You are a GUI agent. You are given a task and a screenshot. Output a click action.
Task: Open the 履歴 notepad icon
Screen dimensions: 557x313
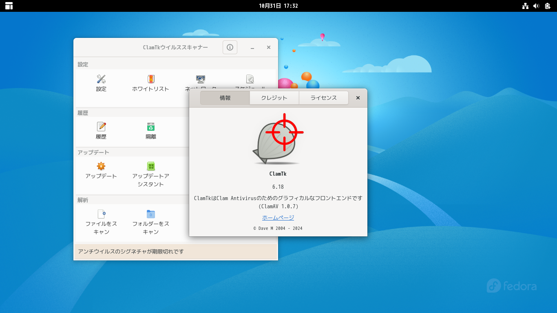pyautogui.click(x=101, y=127)
